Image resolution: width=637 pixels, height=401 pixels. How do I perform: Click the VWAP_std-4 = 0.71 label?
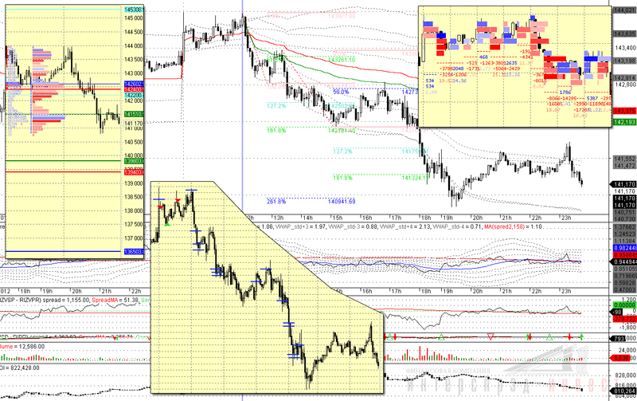coord(457,226)
